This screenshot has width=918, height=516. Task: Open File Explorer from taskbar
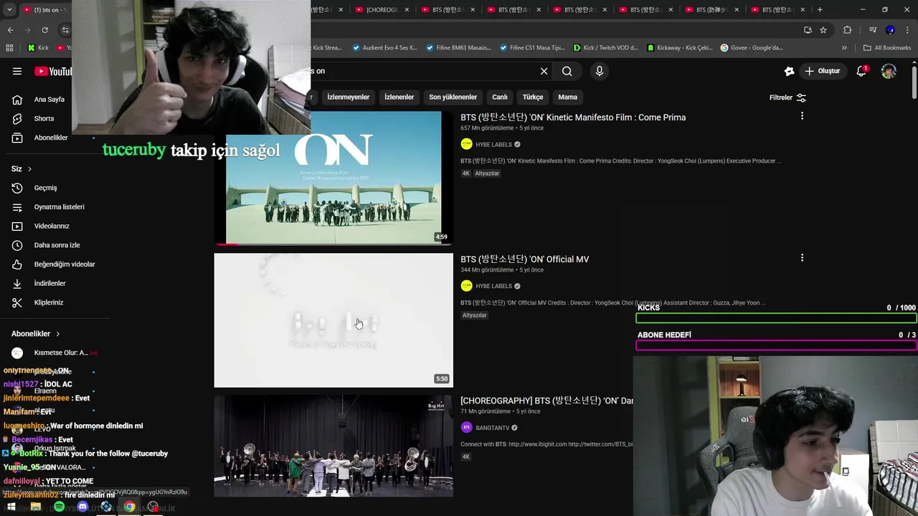35,507
